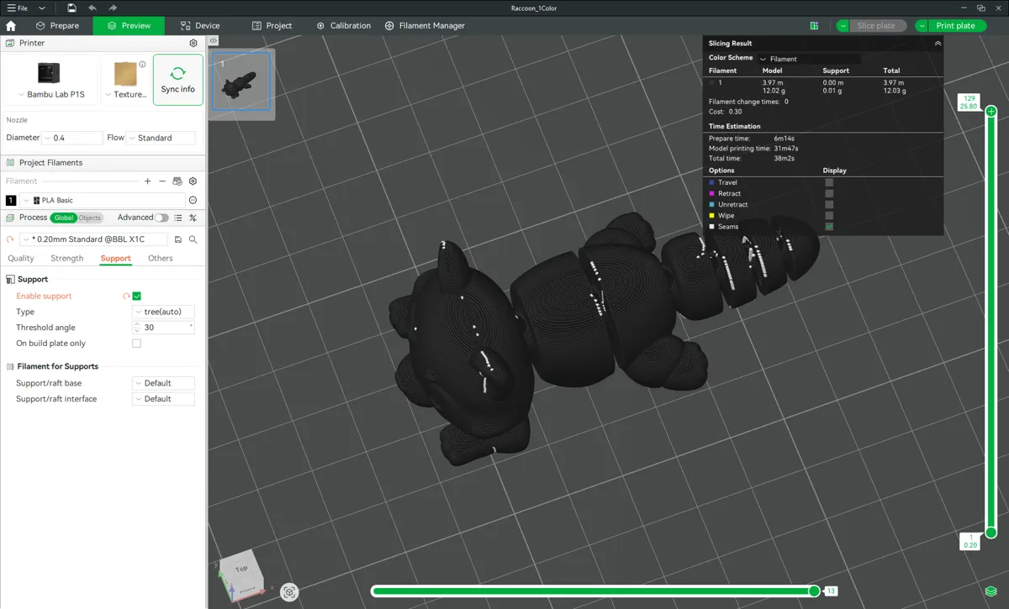Image resolution: width=1009 pixels, height=609 pixels.
Task: Toggle Advanced settings switch
Action: [x=161, y=218]
